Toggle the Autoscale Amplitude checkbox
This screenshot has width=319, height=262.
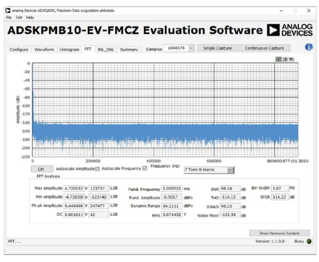(x=97, y=169)
